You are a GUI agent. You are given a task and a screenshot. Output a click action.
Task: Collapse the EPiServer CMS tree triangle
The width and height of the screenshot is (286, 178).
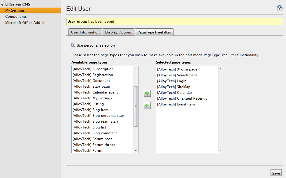pyautogui.click(x=2, y=5)
